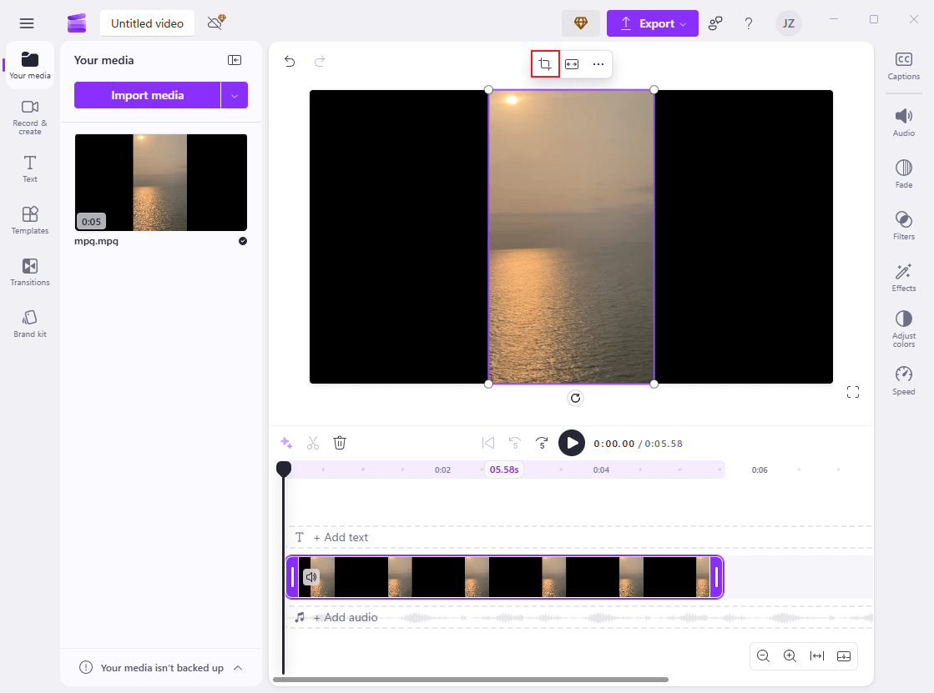Rotate the video using the rotate icon
This screenshot has width=934, height=693.
tap(575, 398)
